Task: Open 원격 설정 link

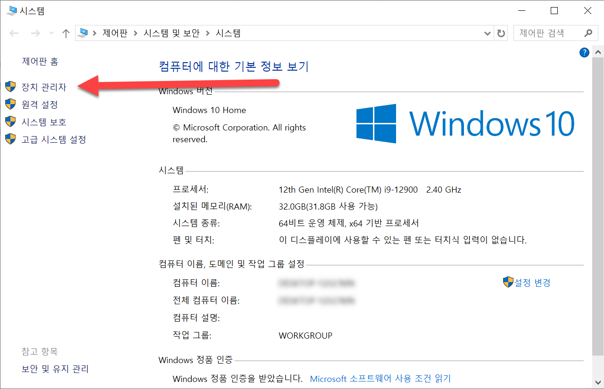Action: pos(40,105)
